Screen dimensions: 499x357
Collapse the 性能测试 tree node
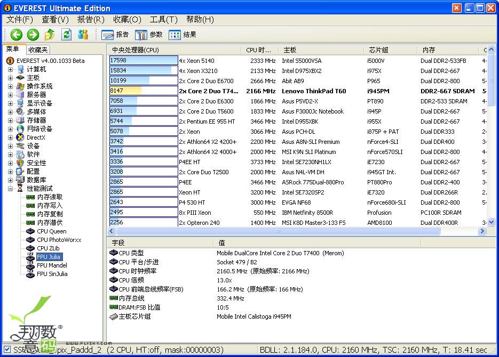[x=11, y=189]
